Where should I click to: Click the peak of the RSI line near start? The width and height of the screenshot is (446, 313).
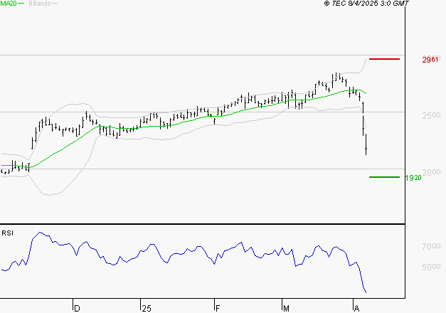(x=40, y=232)
